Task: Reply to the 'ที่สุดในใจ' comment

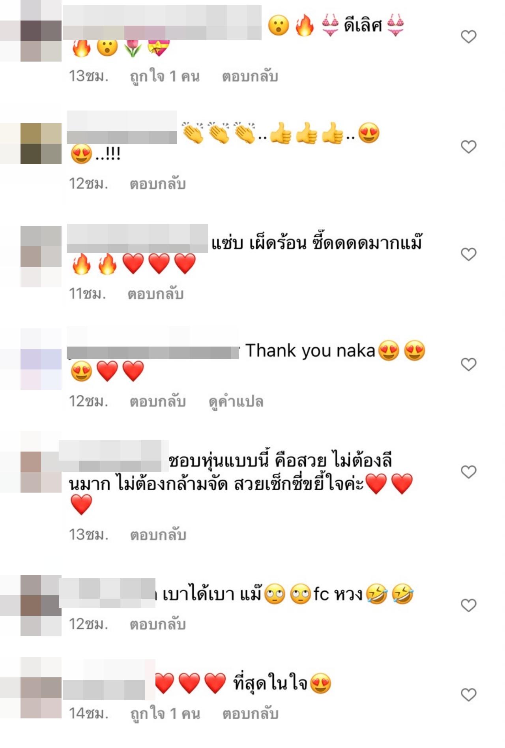Action: tap(251, 714)
